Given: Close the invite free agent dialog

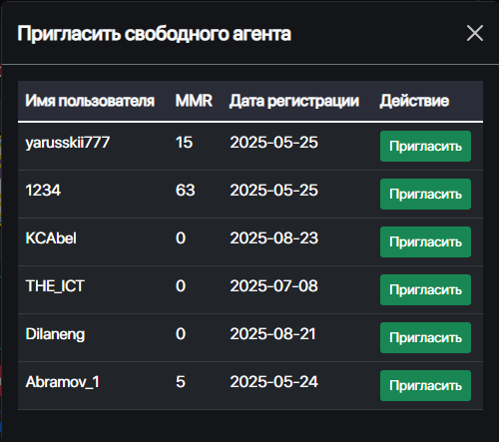Looking at the screenshot, I should click(x=475, y=33).
